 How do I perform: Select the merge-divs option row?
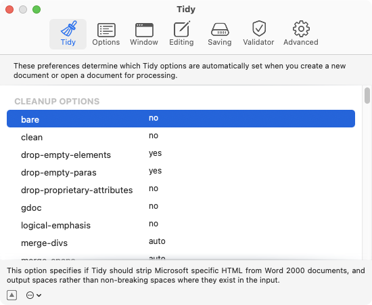tap(181, 243)
